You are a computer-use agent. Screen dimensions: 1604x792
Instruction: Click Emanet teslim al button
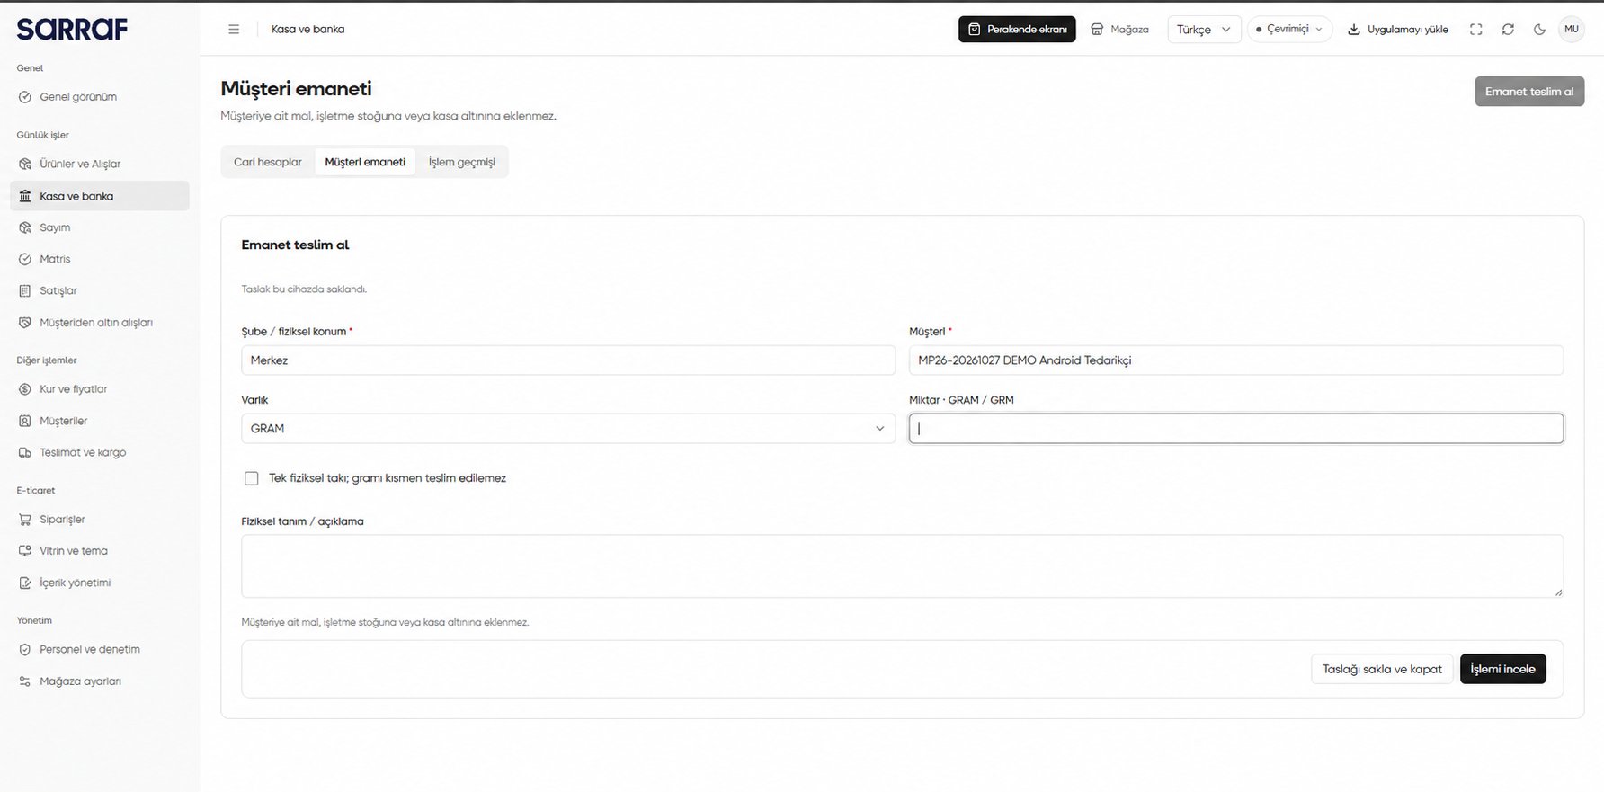pos(1529,92)
